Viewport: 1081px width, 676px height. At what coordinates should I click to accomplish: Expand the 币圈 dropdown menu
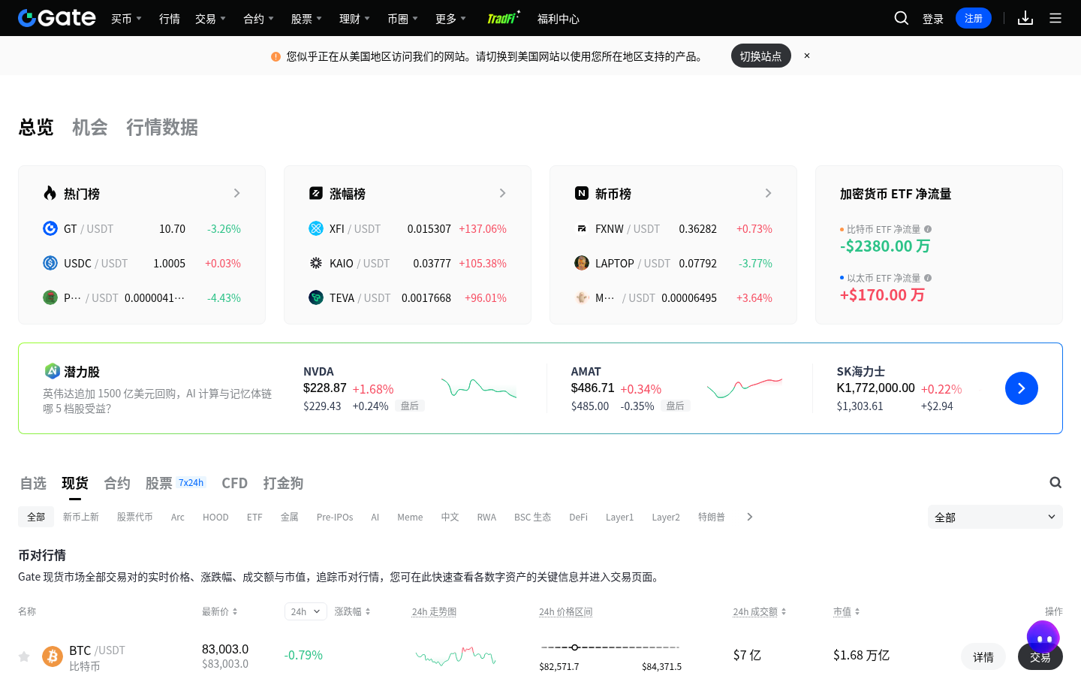(402, 18)
